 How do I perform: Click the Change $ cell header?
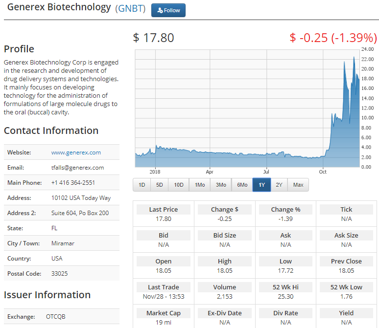225,210
